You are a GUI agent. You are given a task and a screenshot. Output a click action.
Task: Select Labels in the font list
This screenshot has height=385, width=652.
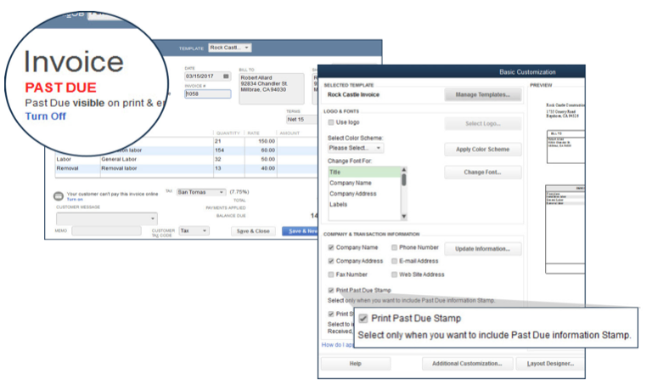364,205
